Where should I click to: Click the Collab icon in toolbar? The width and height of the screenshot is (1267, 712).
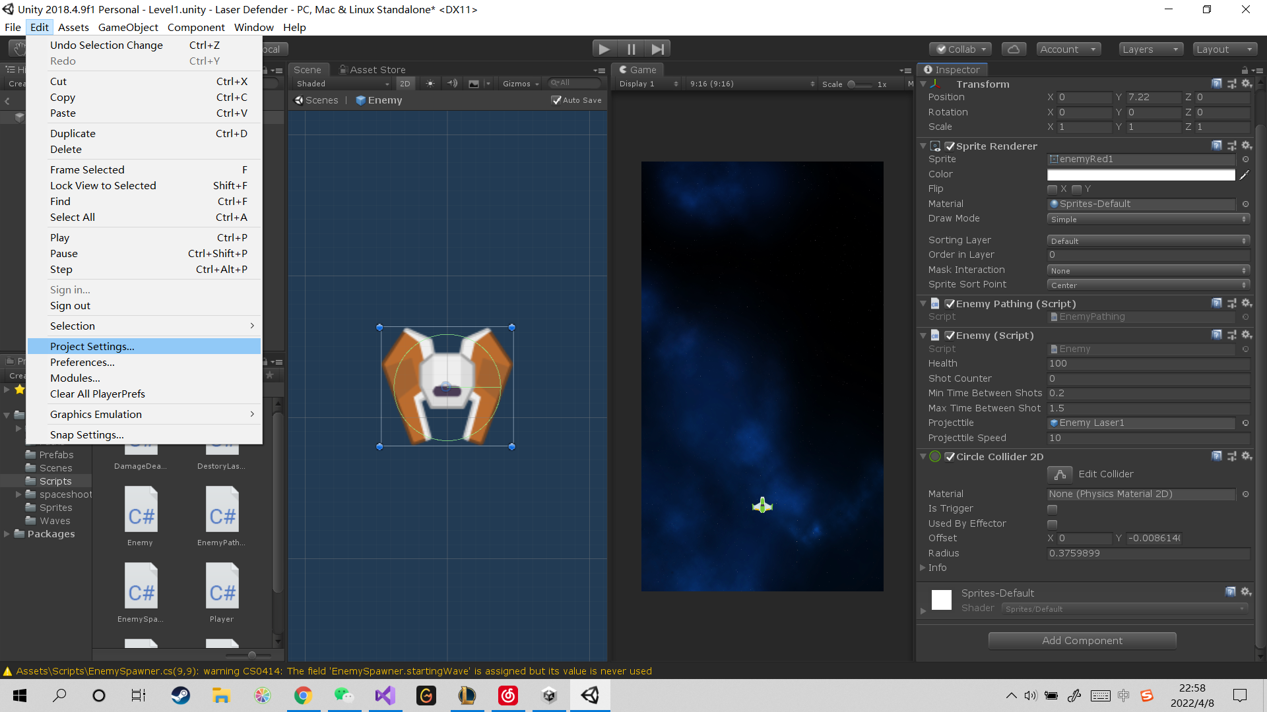[x=959, y=49]
